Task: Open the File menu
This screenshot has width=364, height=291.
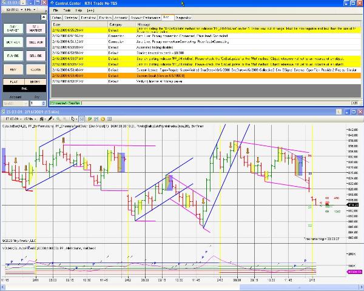Action: coord(55,10)
